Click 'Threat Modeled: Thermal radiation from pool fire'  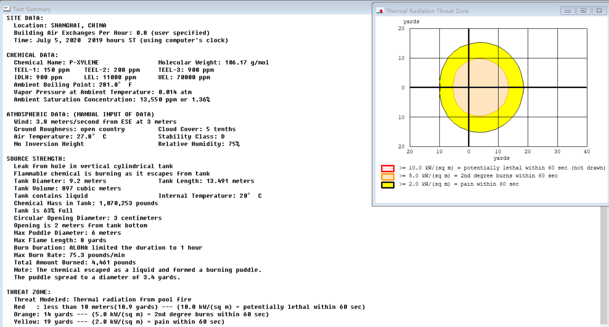102,300
